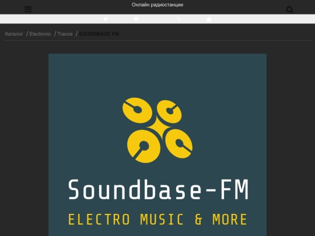315x236 pixels.
Task: Open the shopping bag icon
Action: pos(209,19)
